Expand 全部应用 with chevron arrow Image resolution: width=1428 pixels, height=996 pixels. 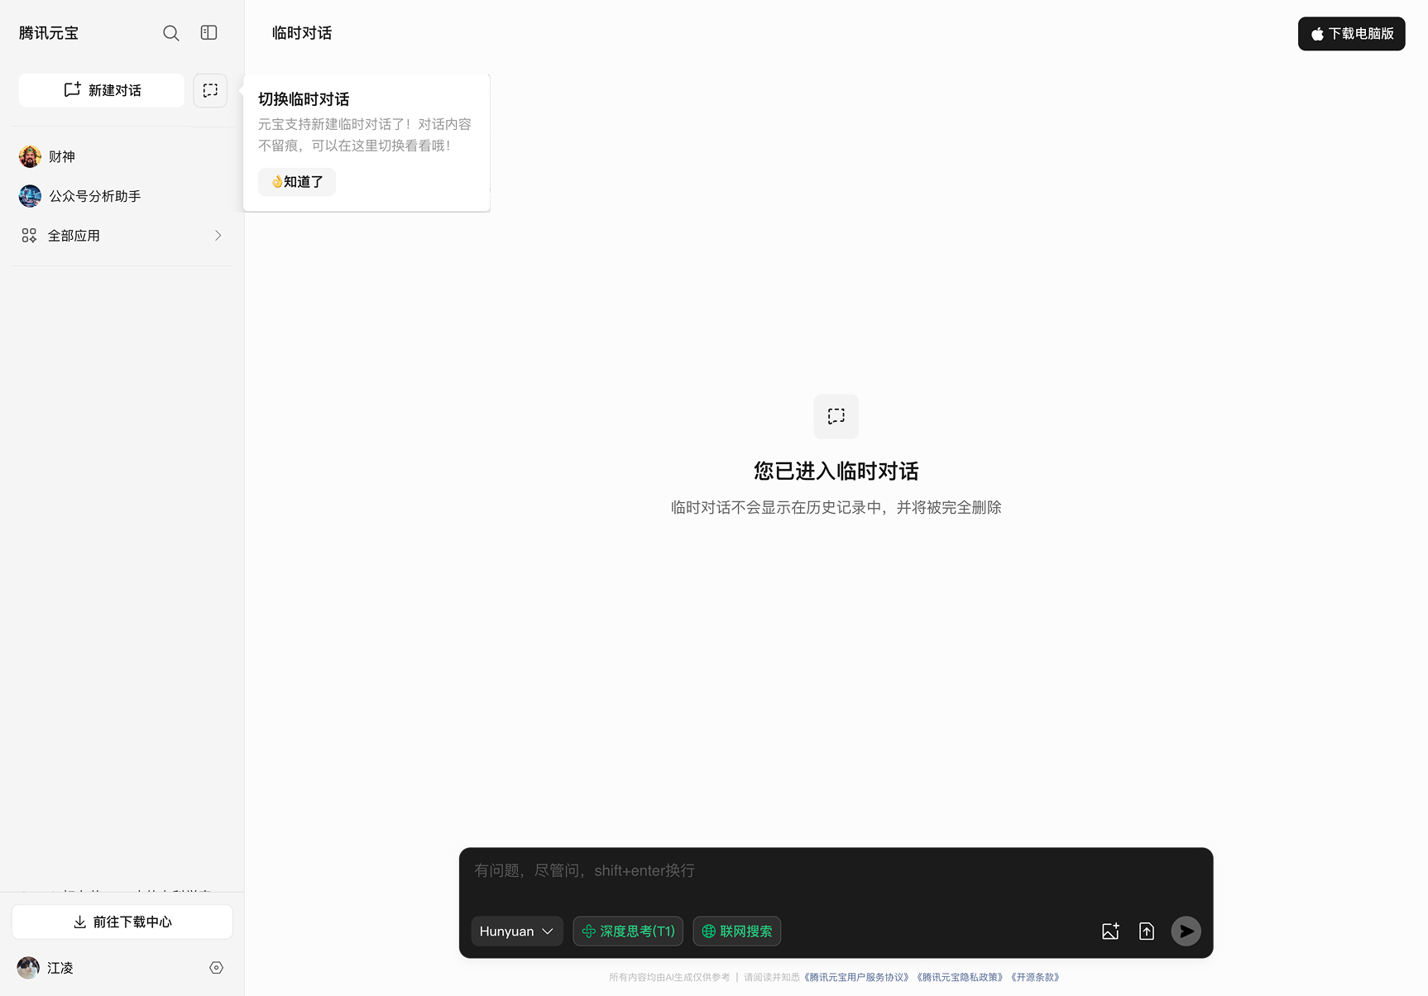(x=218, y=236)
